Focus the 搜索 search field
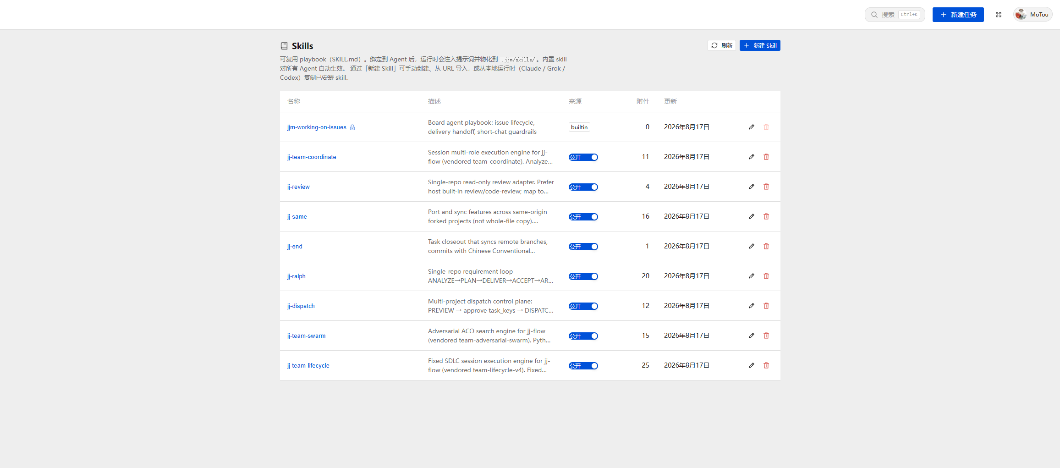The image size is (1060, 468). click(895, 15)
